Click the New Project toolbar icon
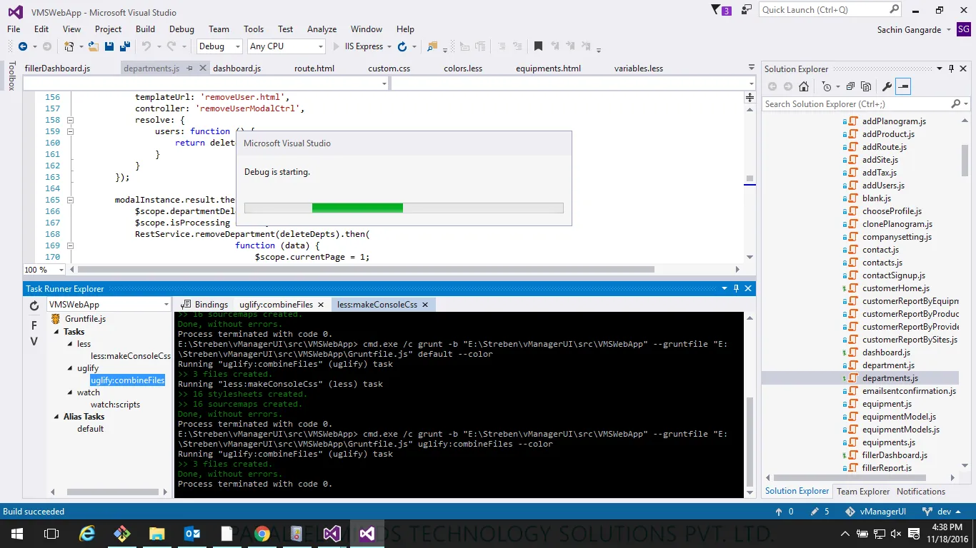The height and width of the screenshot is (548, 976). (x=69, y=46)
